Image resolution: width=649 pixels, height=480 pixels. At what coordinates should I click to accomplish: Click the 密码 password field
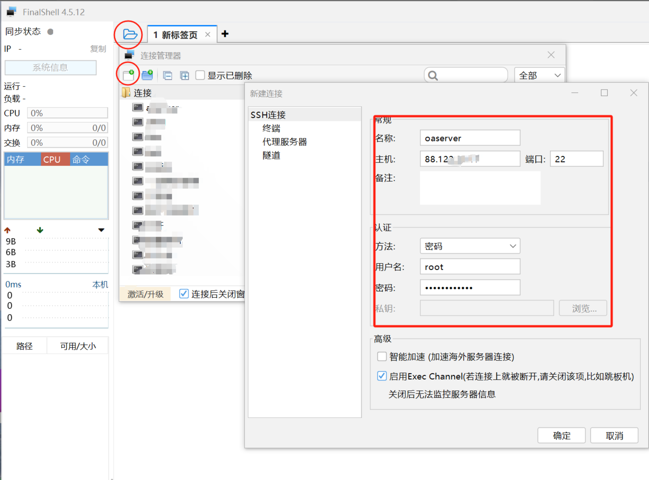point(470,288)
